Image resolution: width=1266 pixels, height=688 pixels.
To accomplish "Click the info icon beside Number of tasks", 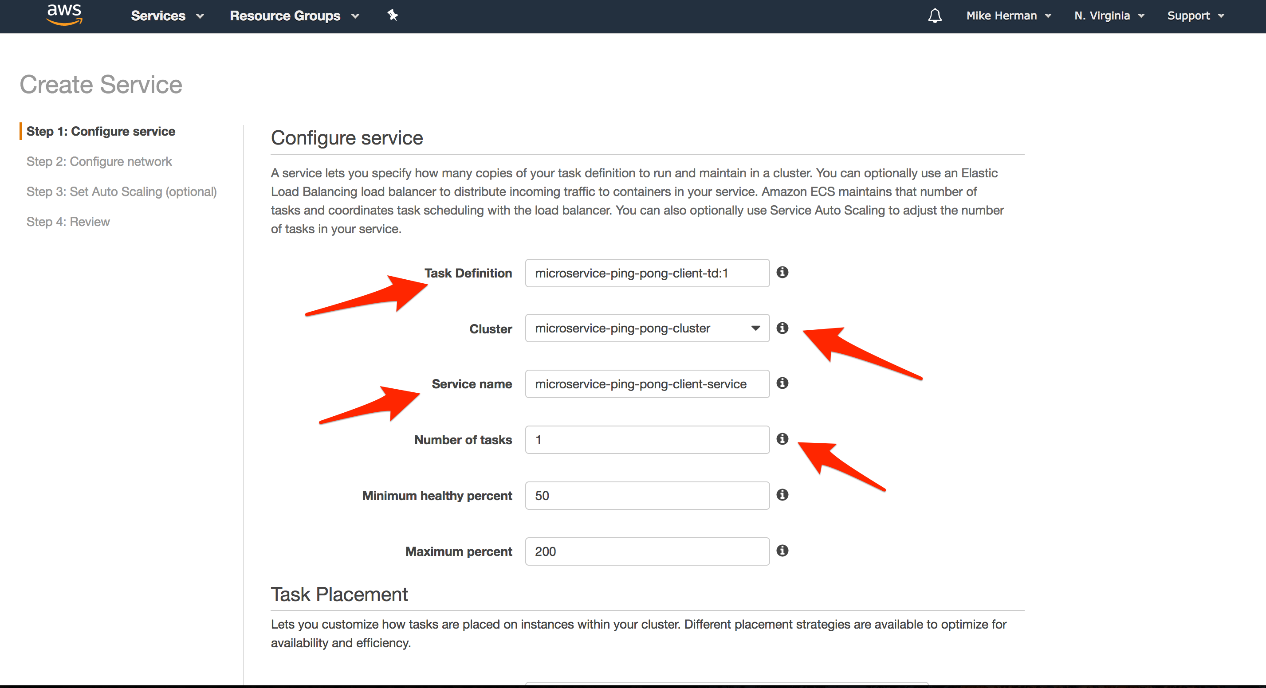I will 782,439.
